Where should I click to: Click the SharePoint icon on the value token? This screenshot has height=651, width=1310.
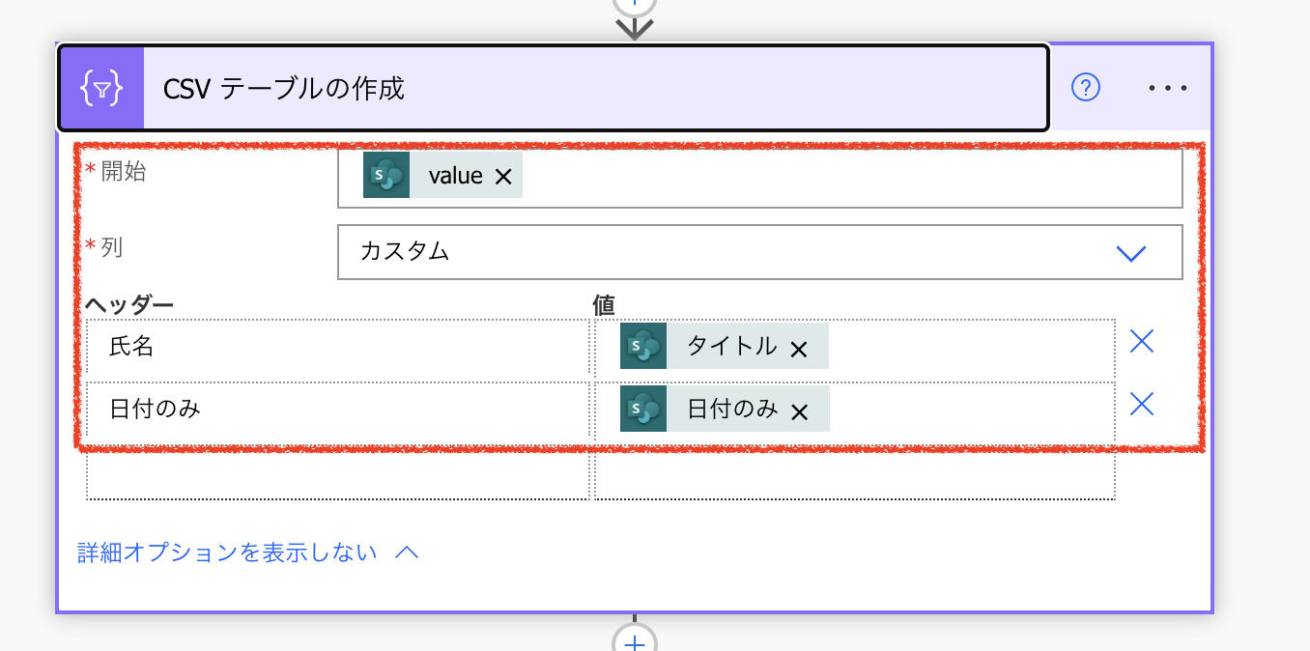(x=385, y=175)
